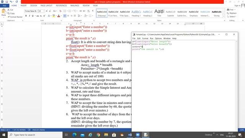Open File Explorer from taskbar
The image size is (245, 138).
[106, 135]
